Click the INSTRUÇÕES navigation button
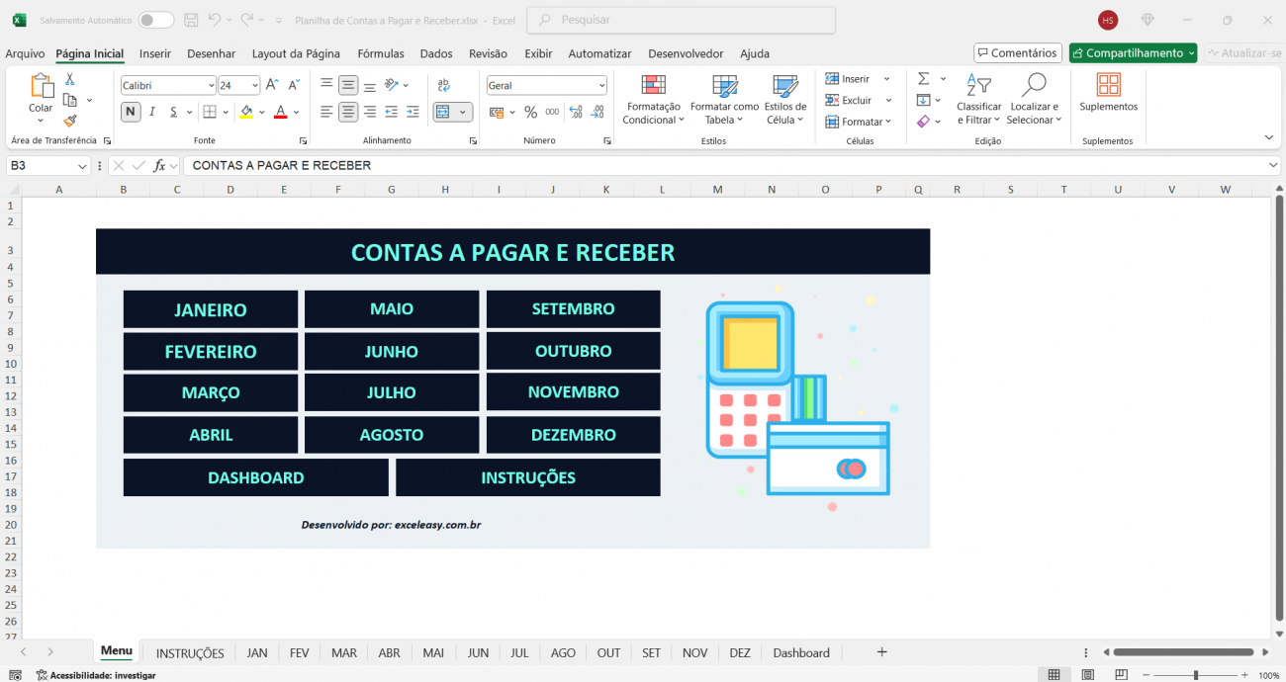1286x682 pixels. (528, 477)
